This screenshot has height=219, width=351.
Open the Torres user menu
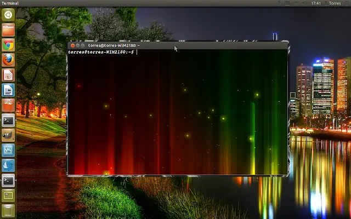[x=332, y=3]
